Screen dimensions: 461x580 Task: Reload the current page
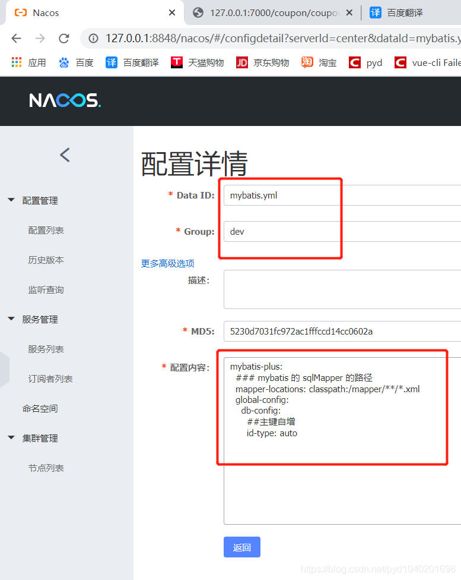point(64,38)
